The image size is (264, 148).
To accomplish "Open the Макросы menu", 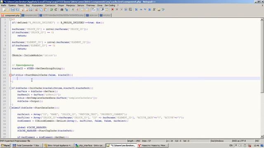I will click(x=71, y=5).
